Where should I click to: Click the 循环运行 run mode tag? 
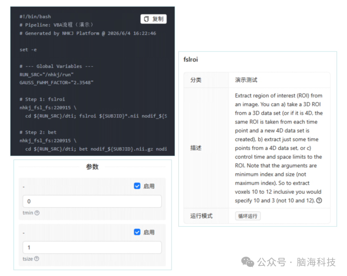248,216
